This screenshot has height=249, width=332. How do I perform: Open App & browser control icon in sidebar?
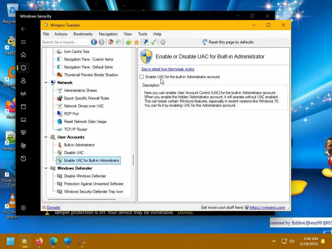(x=23, y=106)
